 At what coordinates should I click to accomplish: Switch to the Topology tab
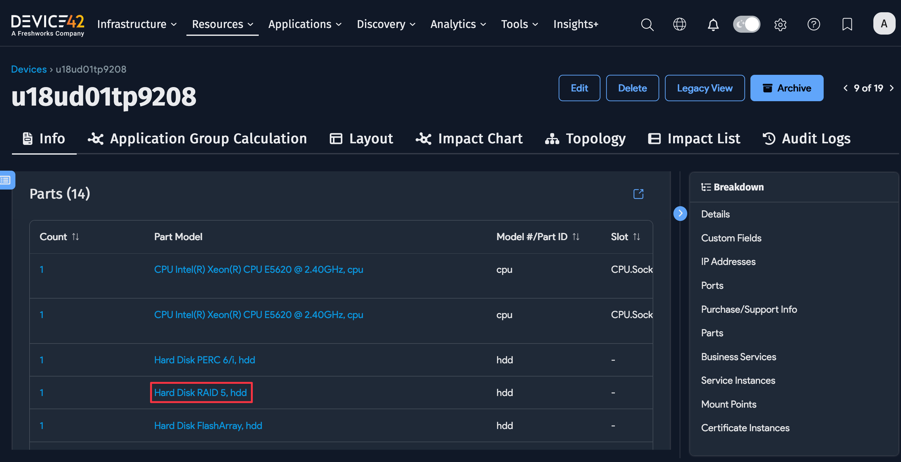coord(585,139)
